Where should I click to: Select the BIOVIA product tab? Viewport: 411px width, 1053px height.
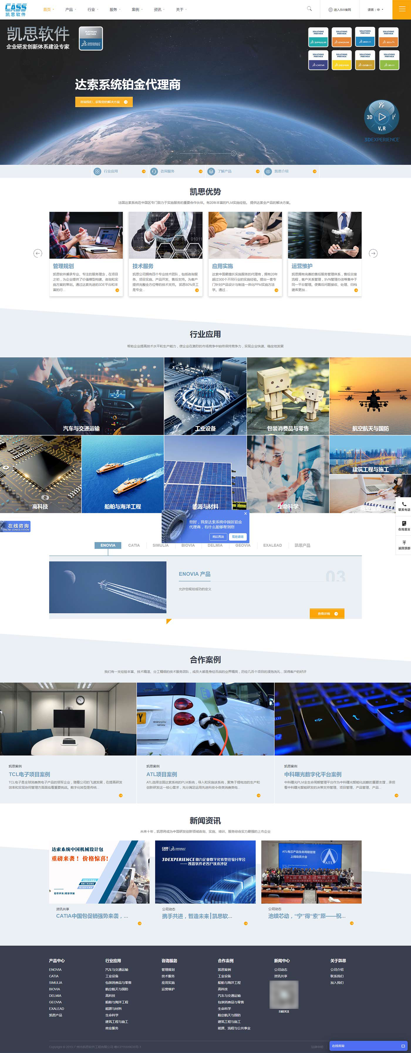(x=188, y=545)
